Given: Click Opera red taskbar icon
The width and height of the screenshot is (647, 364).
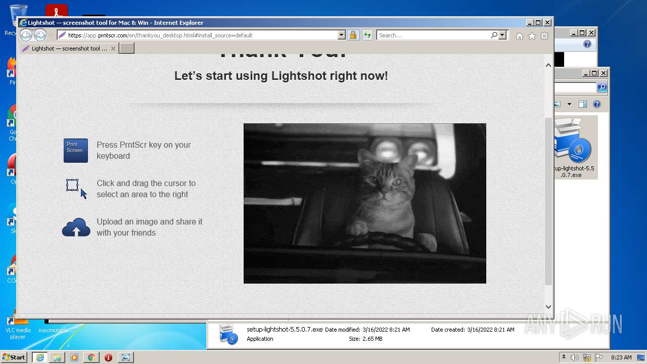Looking at the screenshot, I should pyautogui.click(x=108, y=357).
